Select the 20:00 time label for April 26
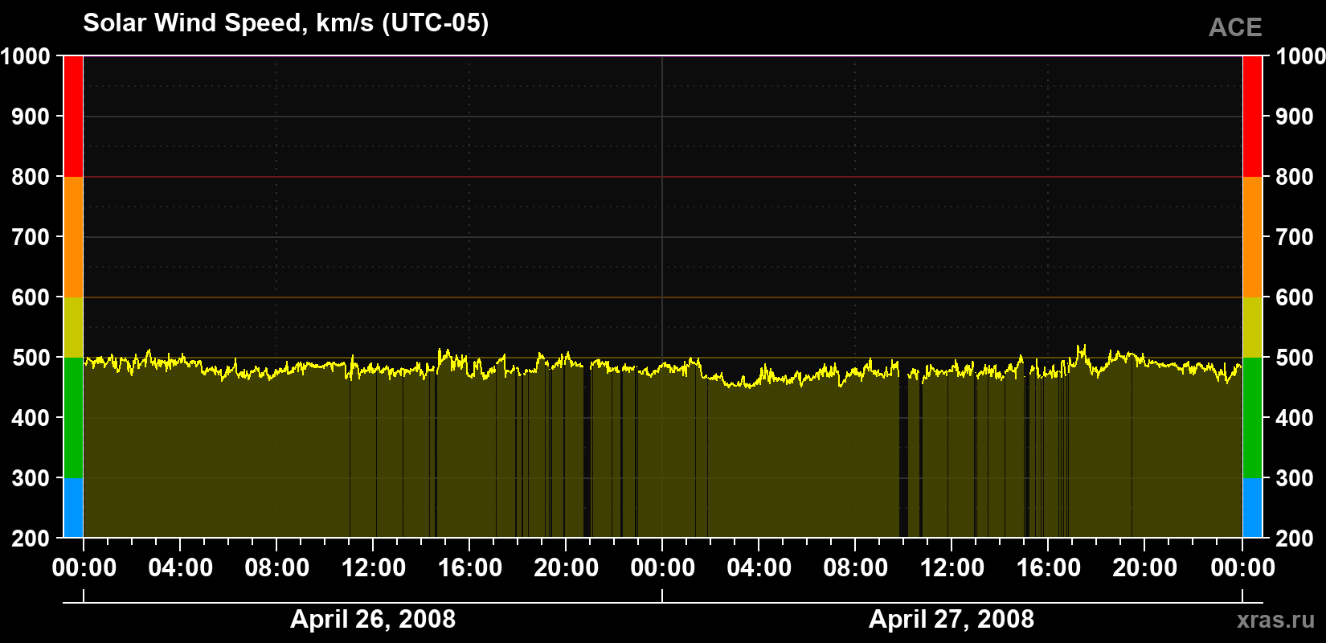 pos(566,568)
